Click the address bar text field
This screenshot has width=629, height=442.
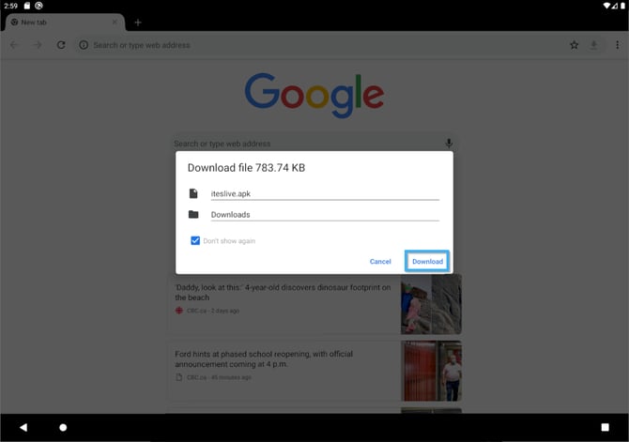click(321, 45)
